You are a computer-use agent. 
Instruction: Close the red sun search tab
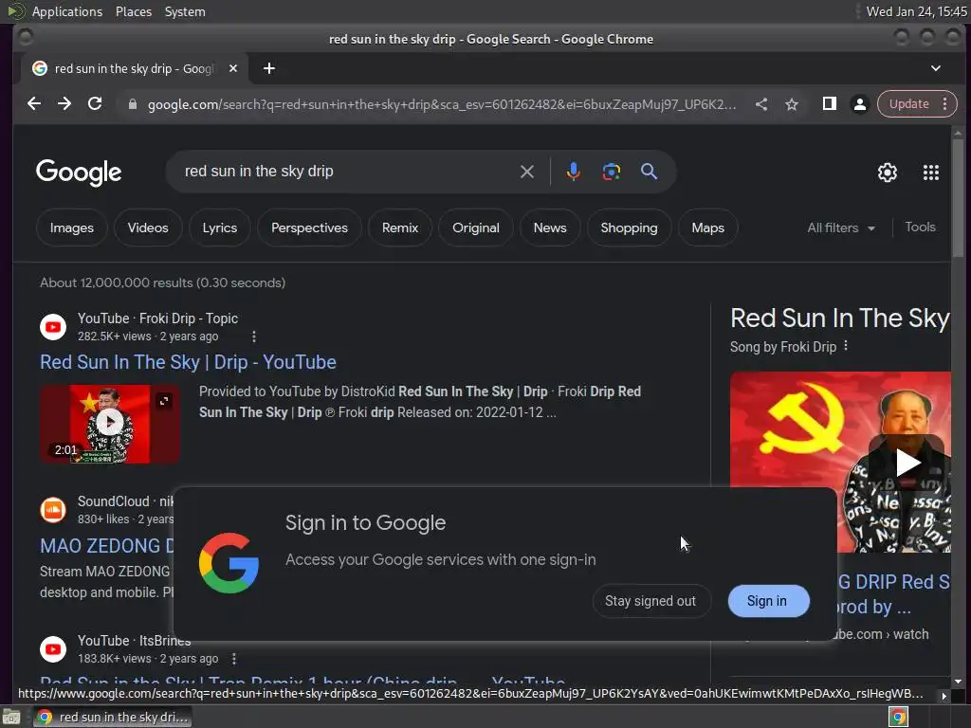coord(233,68)
